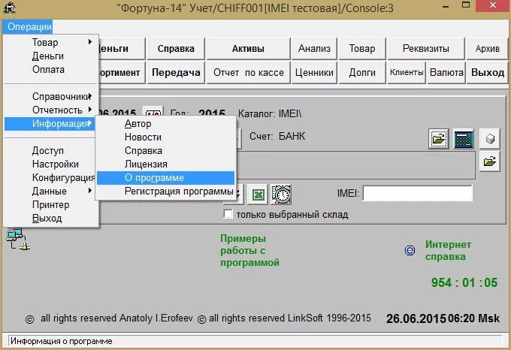Click the Каталог: IMEI\ label
511x350 pixels.
point(270,113)
